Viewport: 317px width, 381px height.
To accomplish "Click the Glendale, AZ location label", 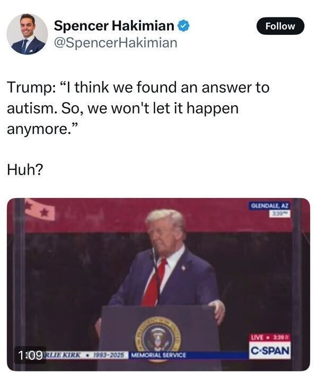I will (270, 206).
